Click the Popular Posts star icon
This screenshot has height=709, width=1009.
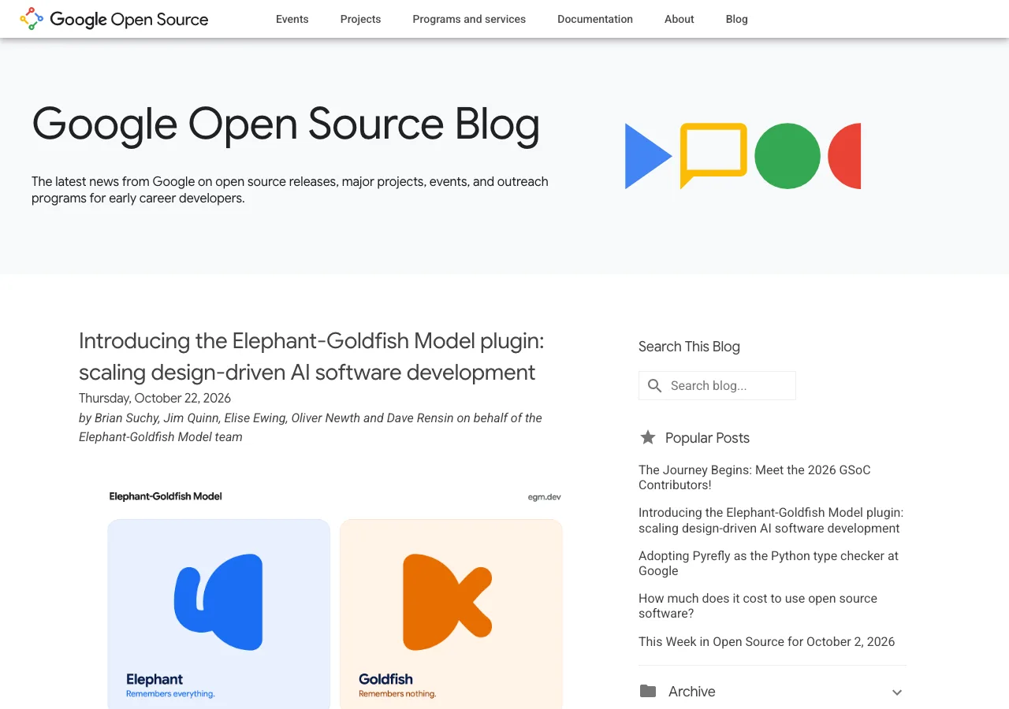pos(648,437)
